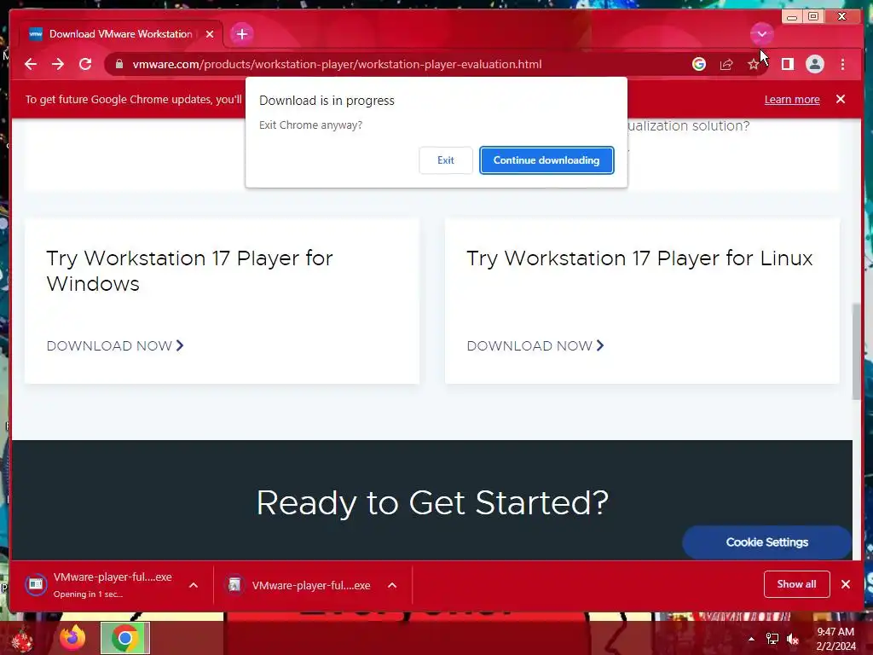Image resolution: width=873 pixels, height=655 pixels.
Task: Click 'Opening in 1 sec...' download status text
Action: (x=88, y=594)
